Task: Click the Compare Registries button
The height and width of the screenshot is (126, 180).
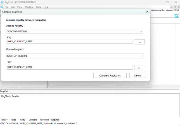Action: pos(110,75)
